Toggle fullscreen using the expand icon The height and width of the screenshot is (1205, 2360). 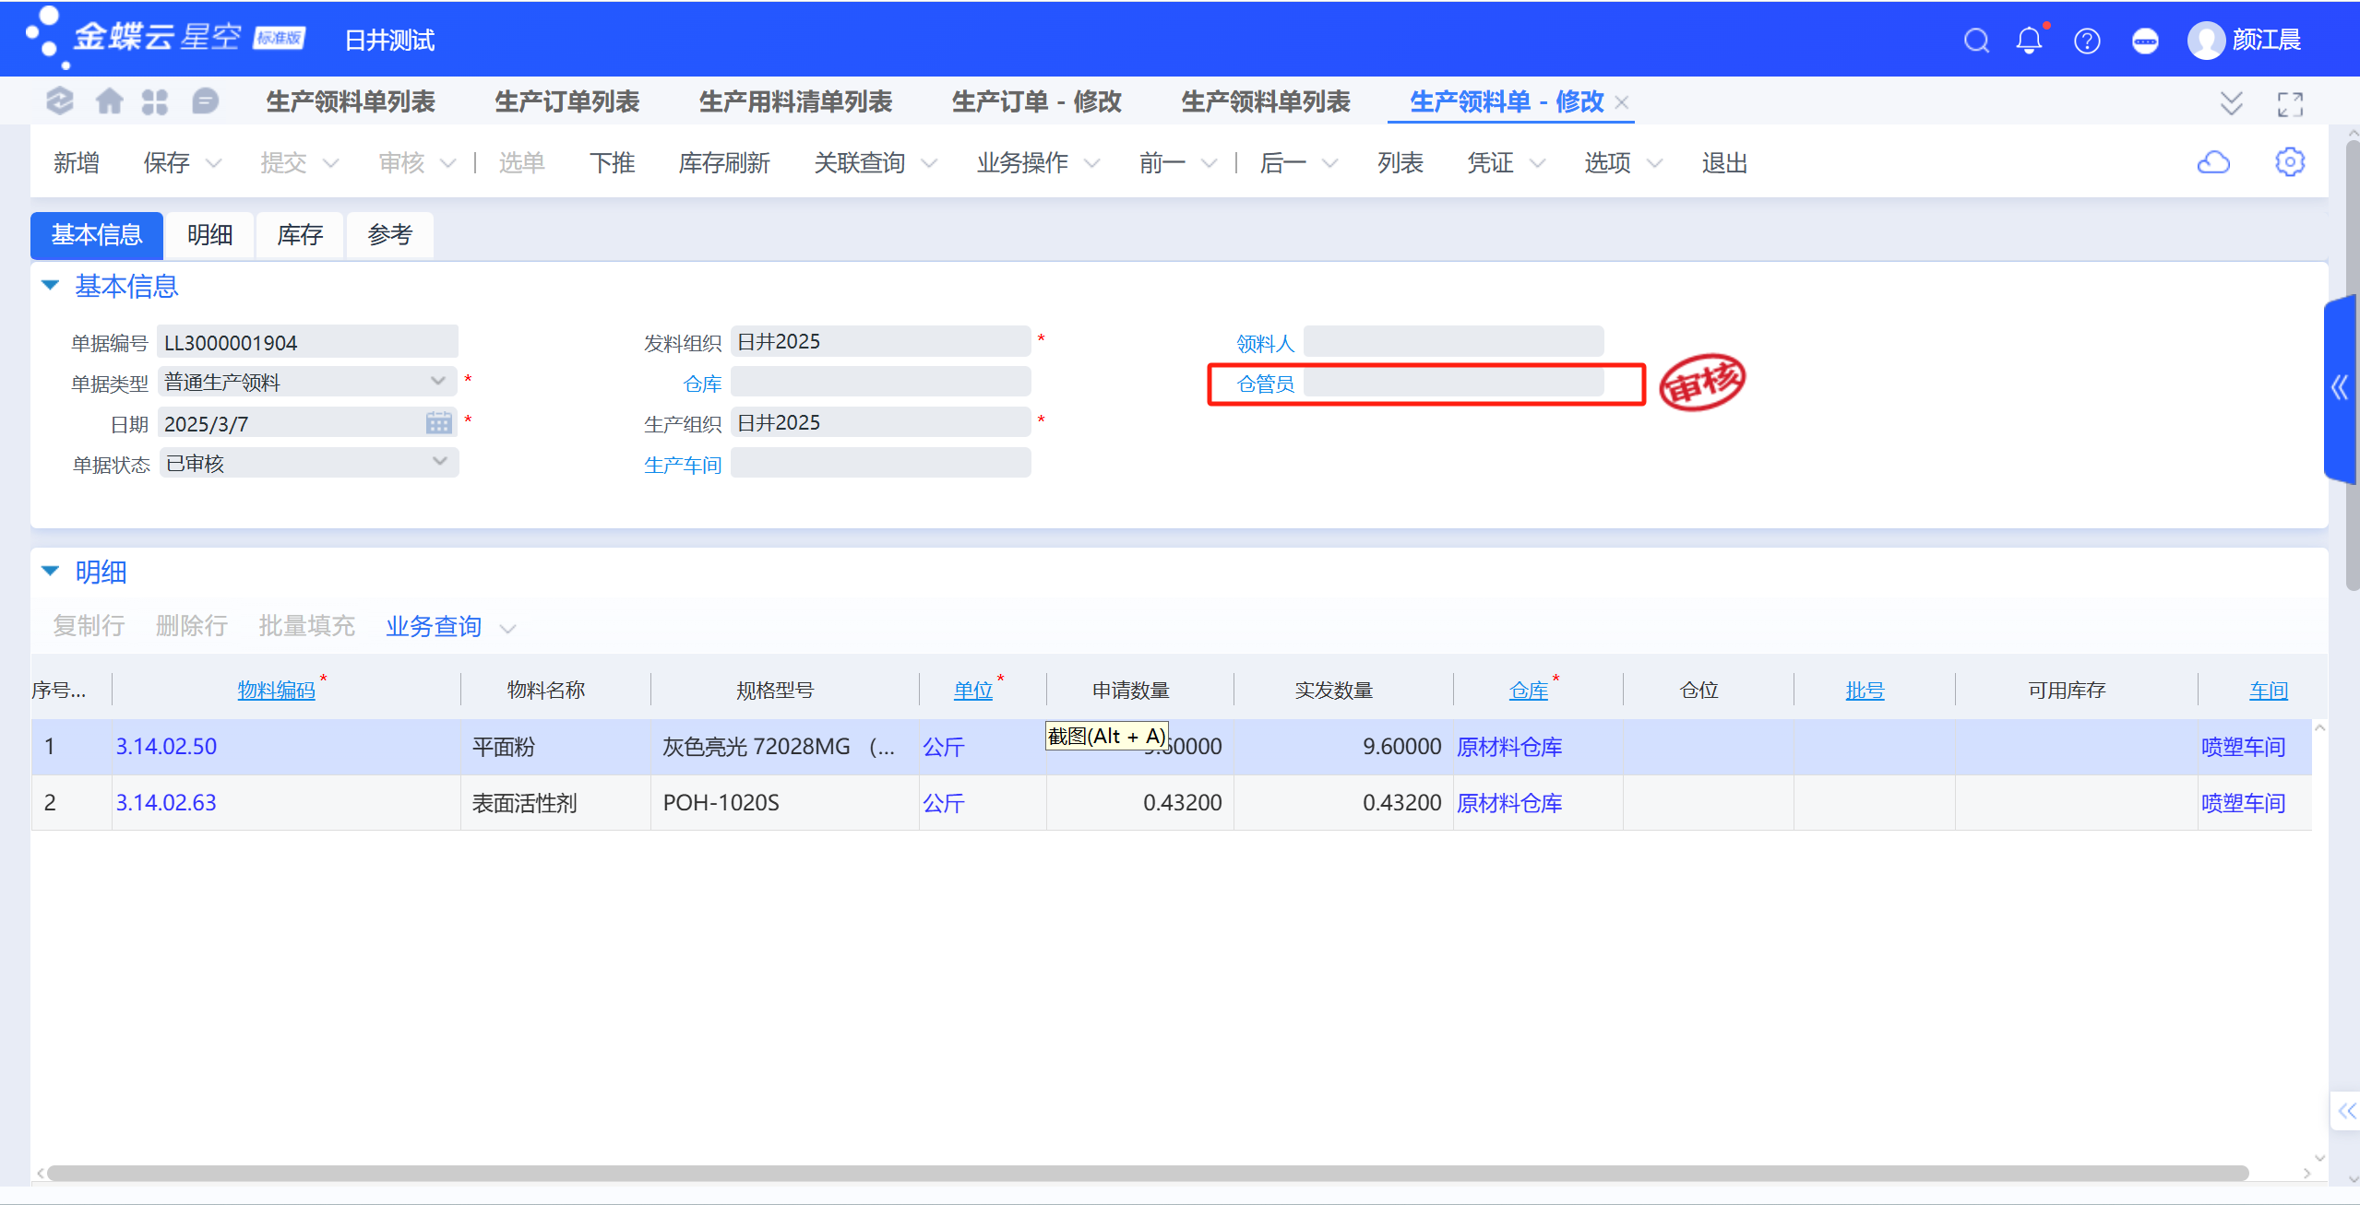click(2290, 103)
